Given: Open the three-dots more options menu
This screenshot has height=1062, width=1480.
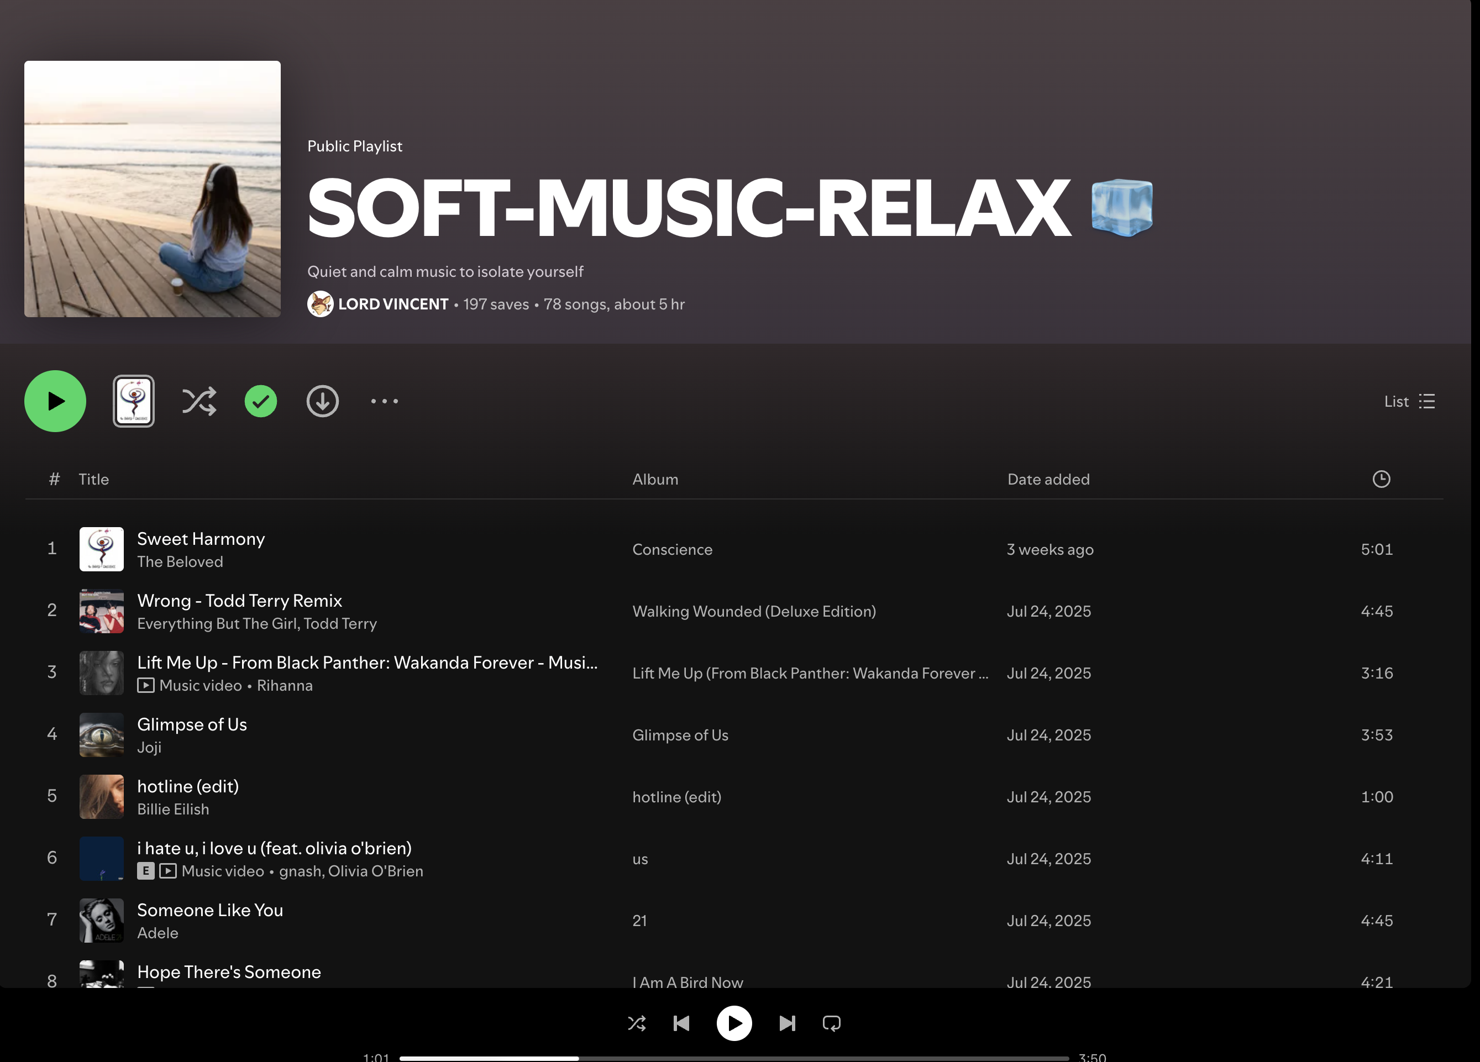Looking at the screenshot, I should coord(384,401).
